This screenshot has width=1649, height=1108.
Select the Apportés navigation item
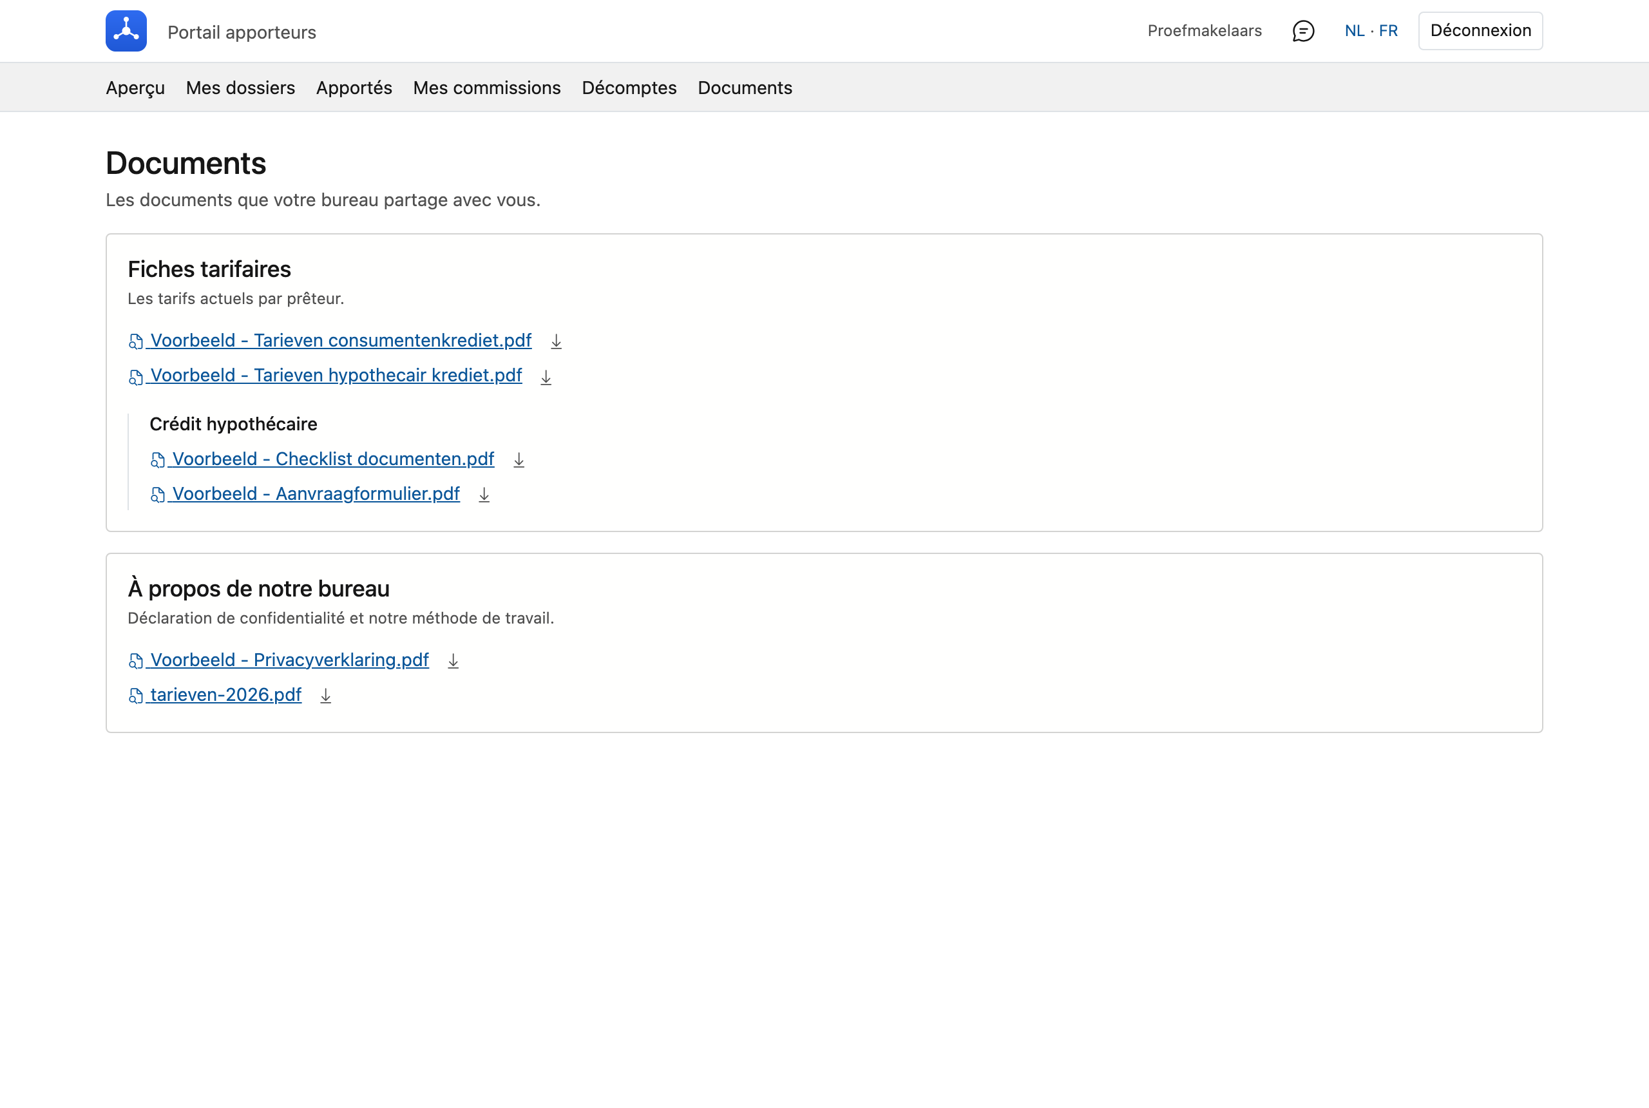click(x=354, y=88)
